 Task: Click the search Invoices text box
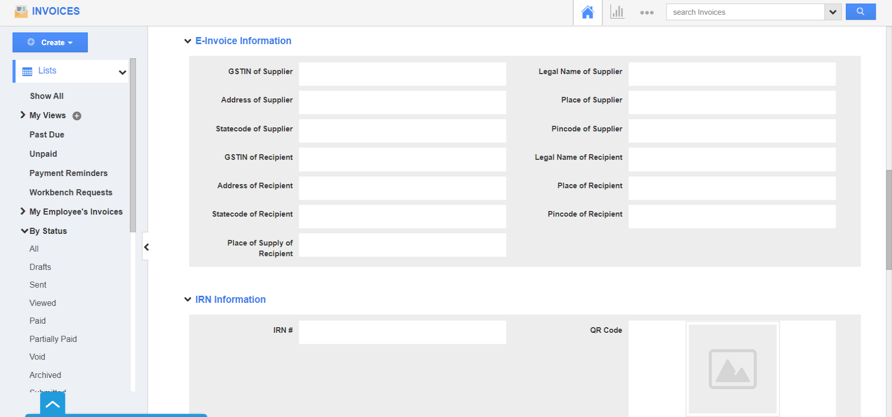(745, 12)
